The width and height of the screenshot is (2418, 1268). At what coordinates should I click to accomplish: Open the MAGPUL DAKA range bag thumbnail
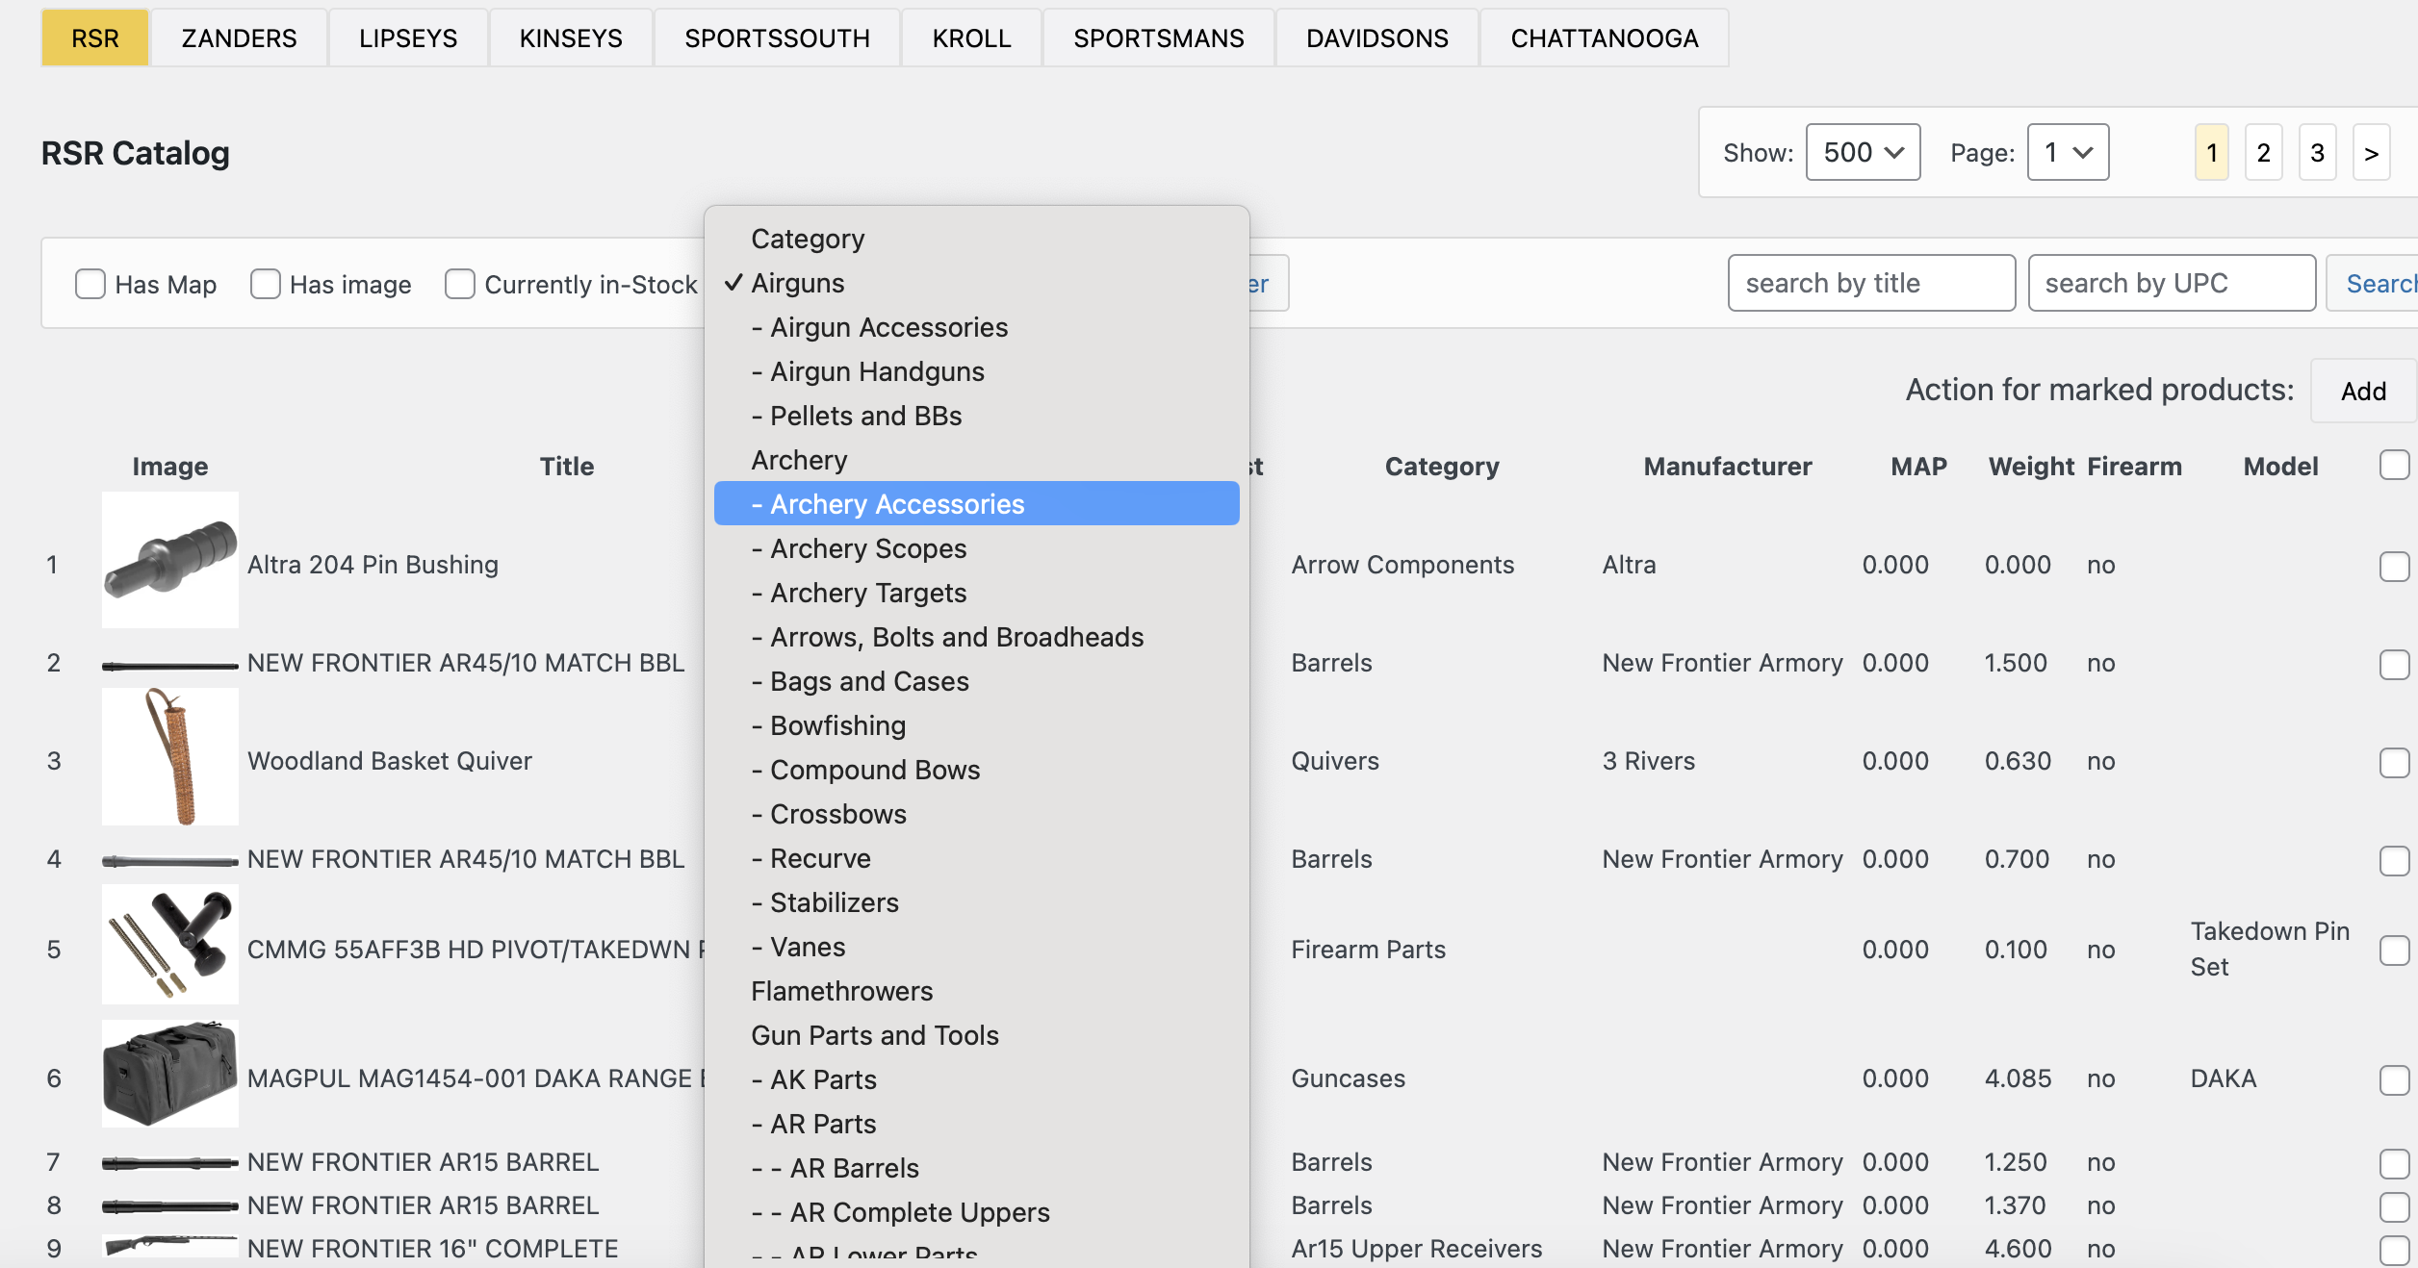[x=170, y=1074]
